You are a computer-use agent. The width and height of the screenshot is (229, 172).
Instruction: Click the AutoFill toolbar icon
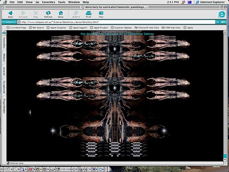coord(76,15)
